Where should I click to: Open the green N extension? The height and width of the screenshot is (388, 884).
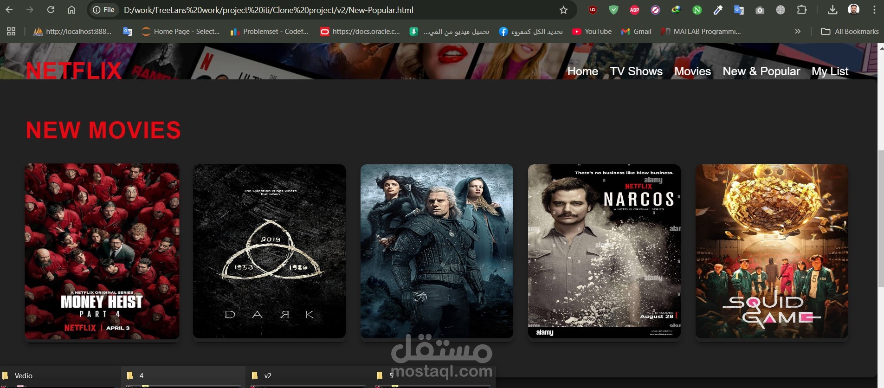(697, 10)
